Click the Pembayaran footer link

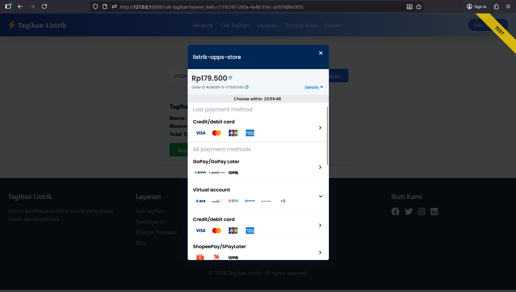150,222
